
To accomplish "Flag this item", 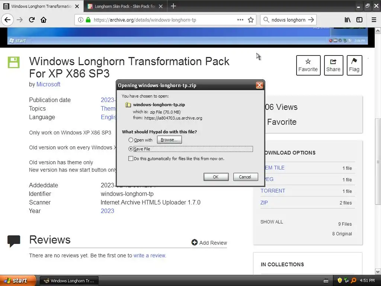I will (x=354, y=65).
